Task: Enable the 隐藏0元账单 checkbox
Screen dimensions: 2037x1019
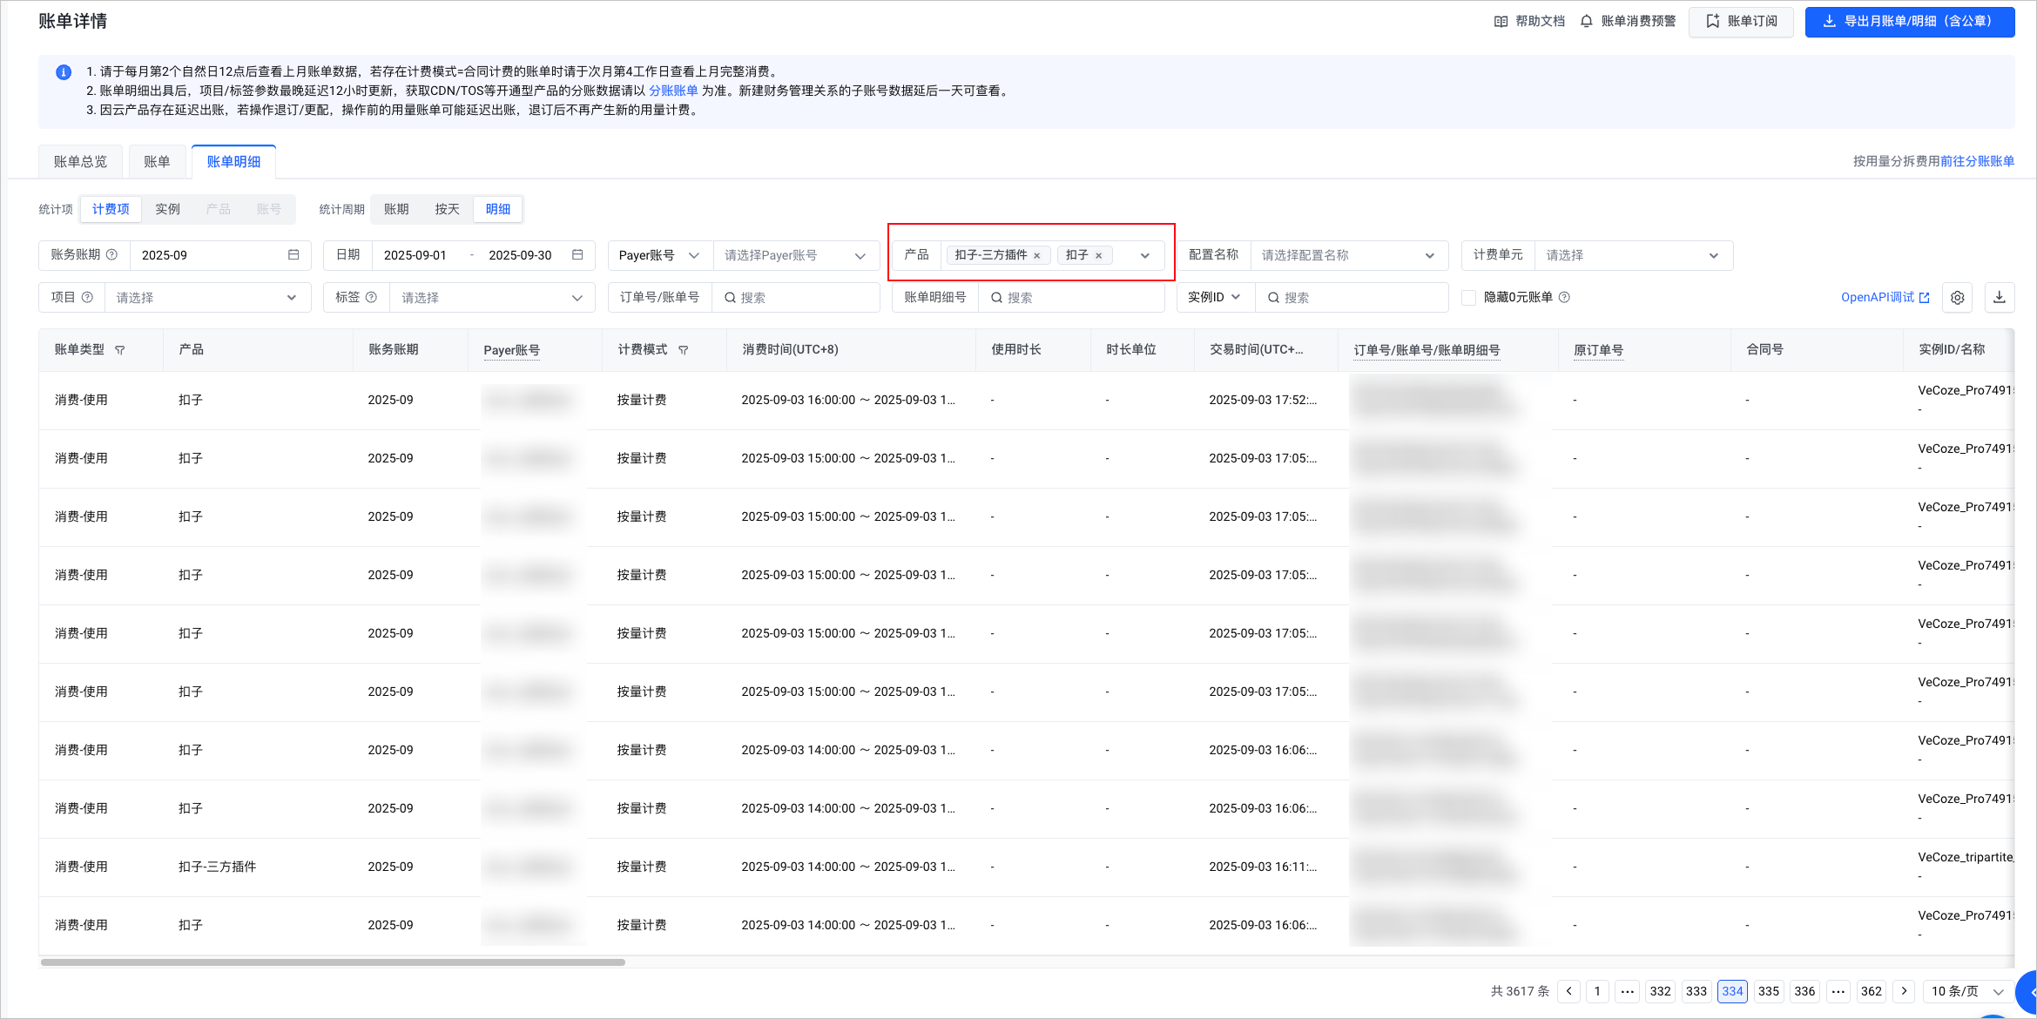Action: coord(1468,298)
